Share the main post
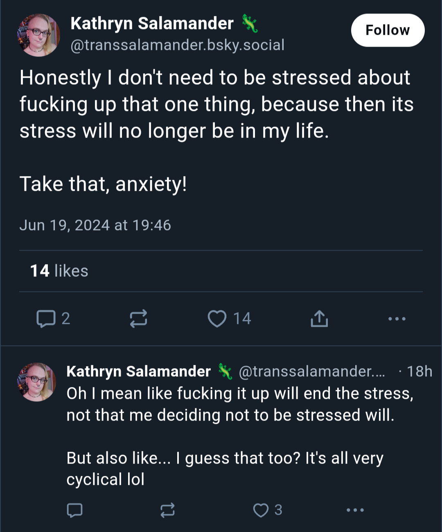 [x=319, y=319]
